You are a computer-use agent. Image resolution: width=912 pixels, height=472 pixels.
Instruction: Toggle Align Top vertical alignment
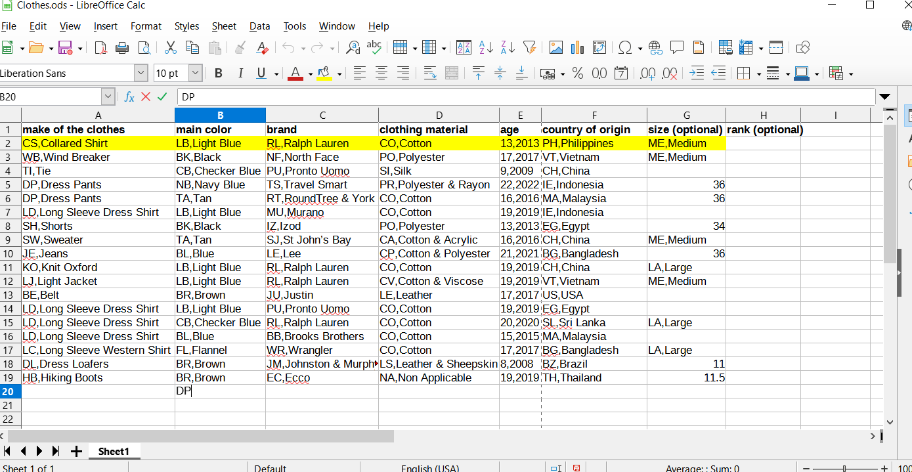point(478,74)
